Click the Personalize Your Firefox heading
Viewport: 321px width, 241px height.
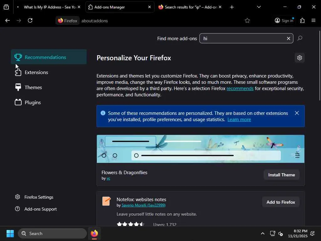coord(134,58)
